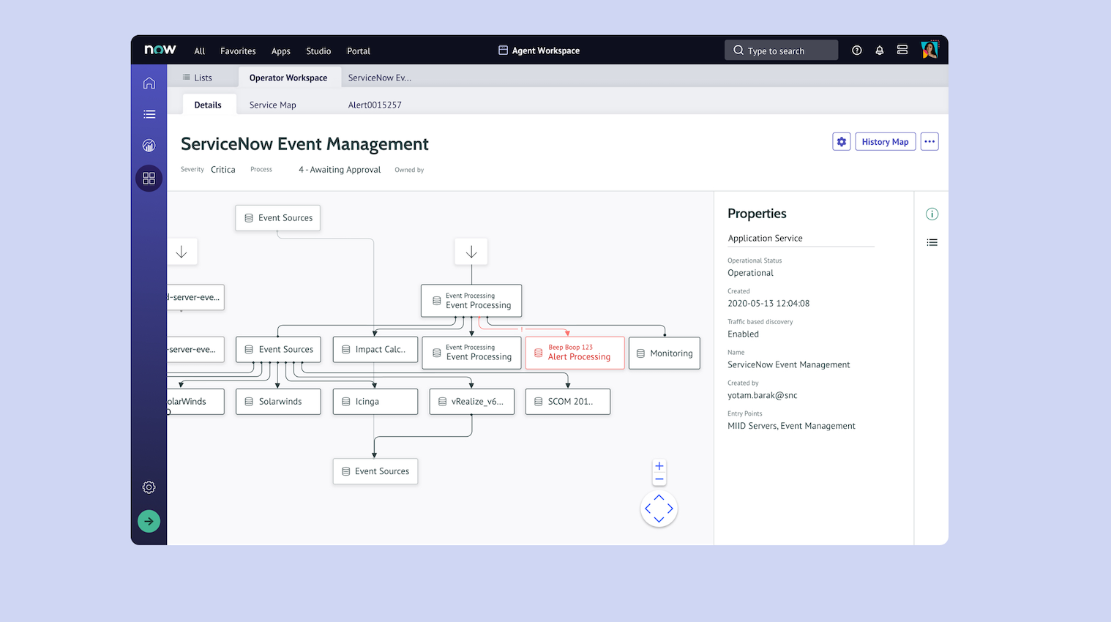Select the Alert0015257 subtab
The width and height of the screenshot is (1111, 622).
pos(375,105)
